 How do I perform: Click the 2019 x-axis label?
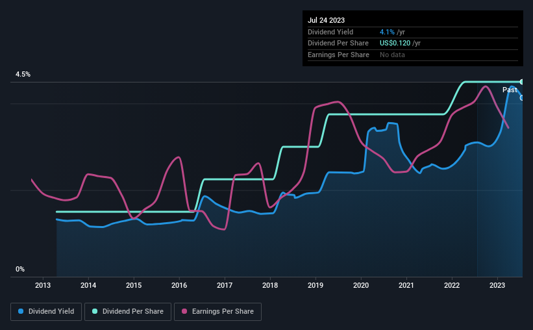tap(316, 285)
